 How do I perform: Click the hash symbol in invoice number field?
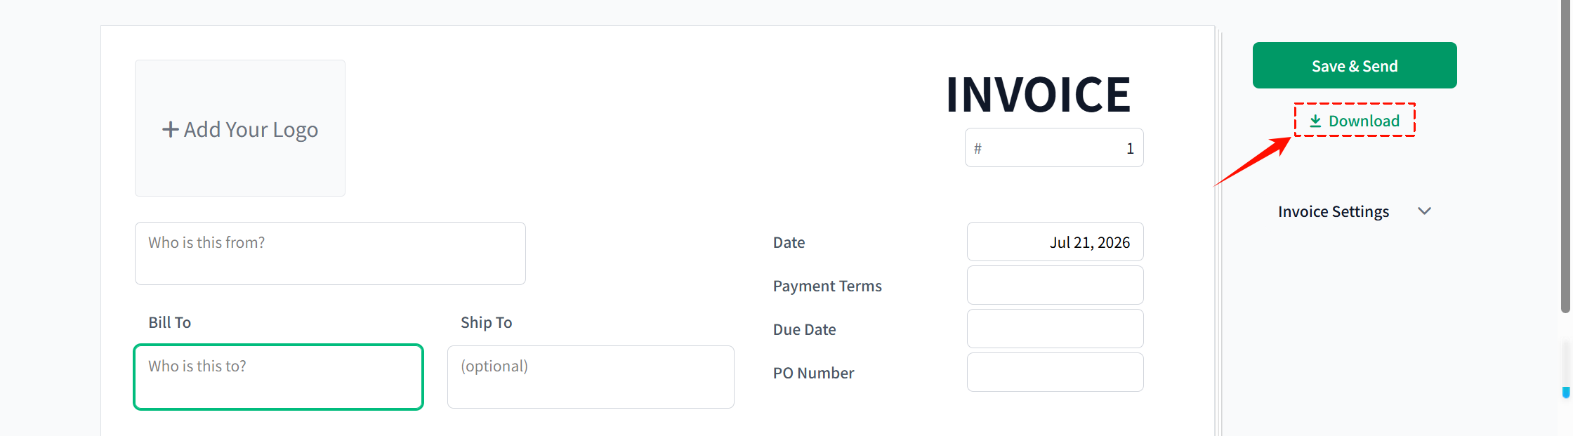(x=978, y=148)
